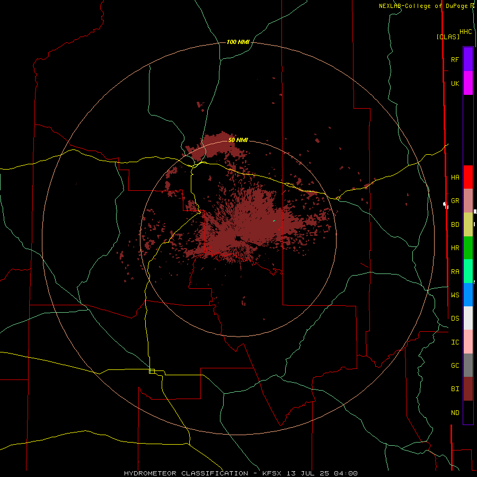Click the RF legend label
The image size is (477, 477).
coord(455,59)
